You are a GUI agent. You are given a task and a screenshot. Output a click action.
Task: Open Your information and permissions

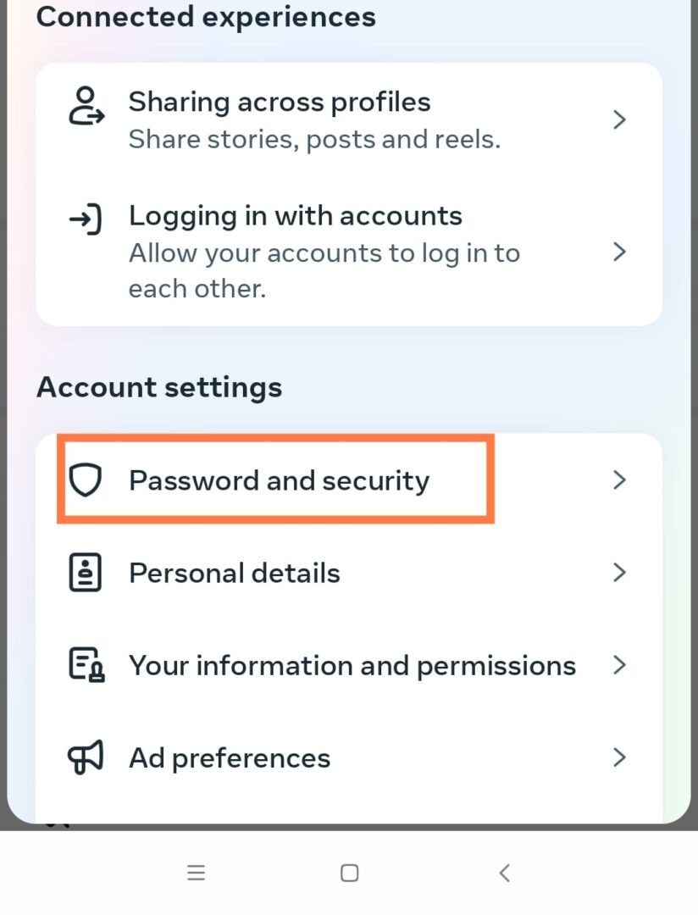tap(351, 665)
